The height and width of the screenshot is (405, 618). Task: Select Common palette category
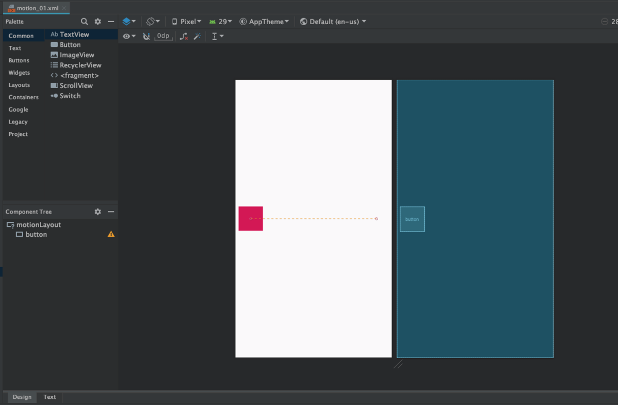(21, 36)
